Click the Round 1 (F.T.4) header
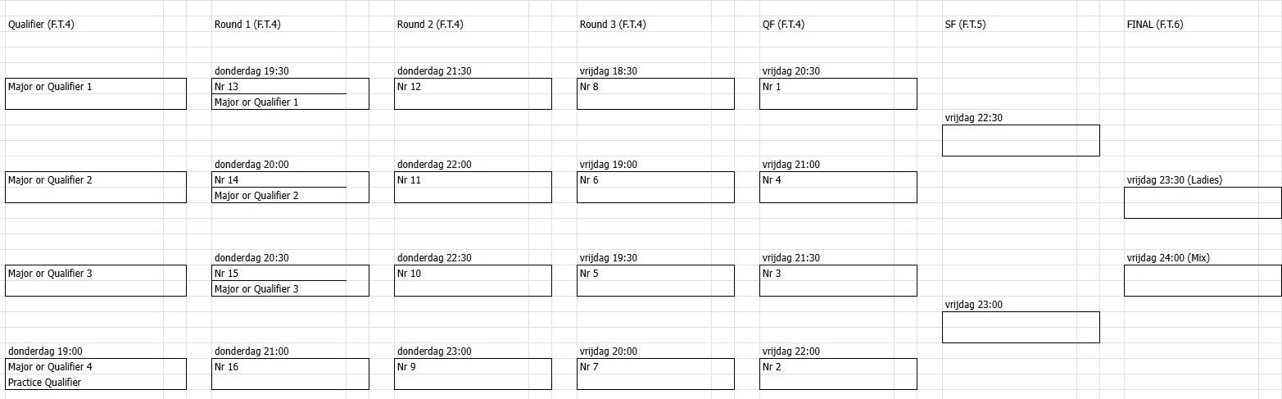The width and height of the screenshot is (1282, 399). click(x=247, y=25)
